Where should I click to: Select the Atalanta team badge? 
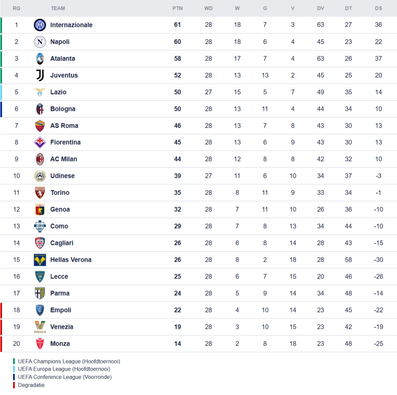tap(40, 59)
